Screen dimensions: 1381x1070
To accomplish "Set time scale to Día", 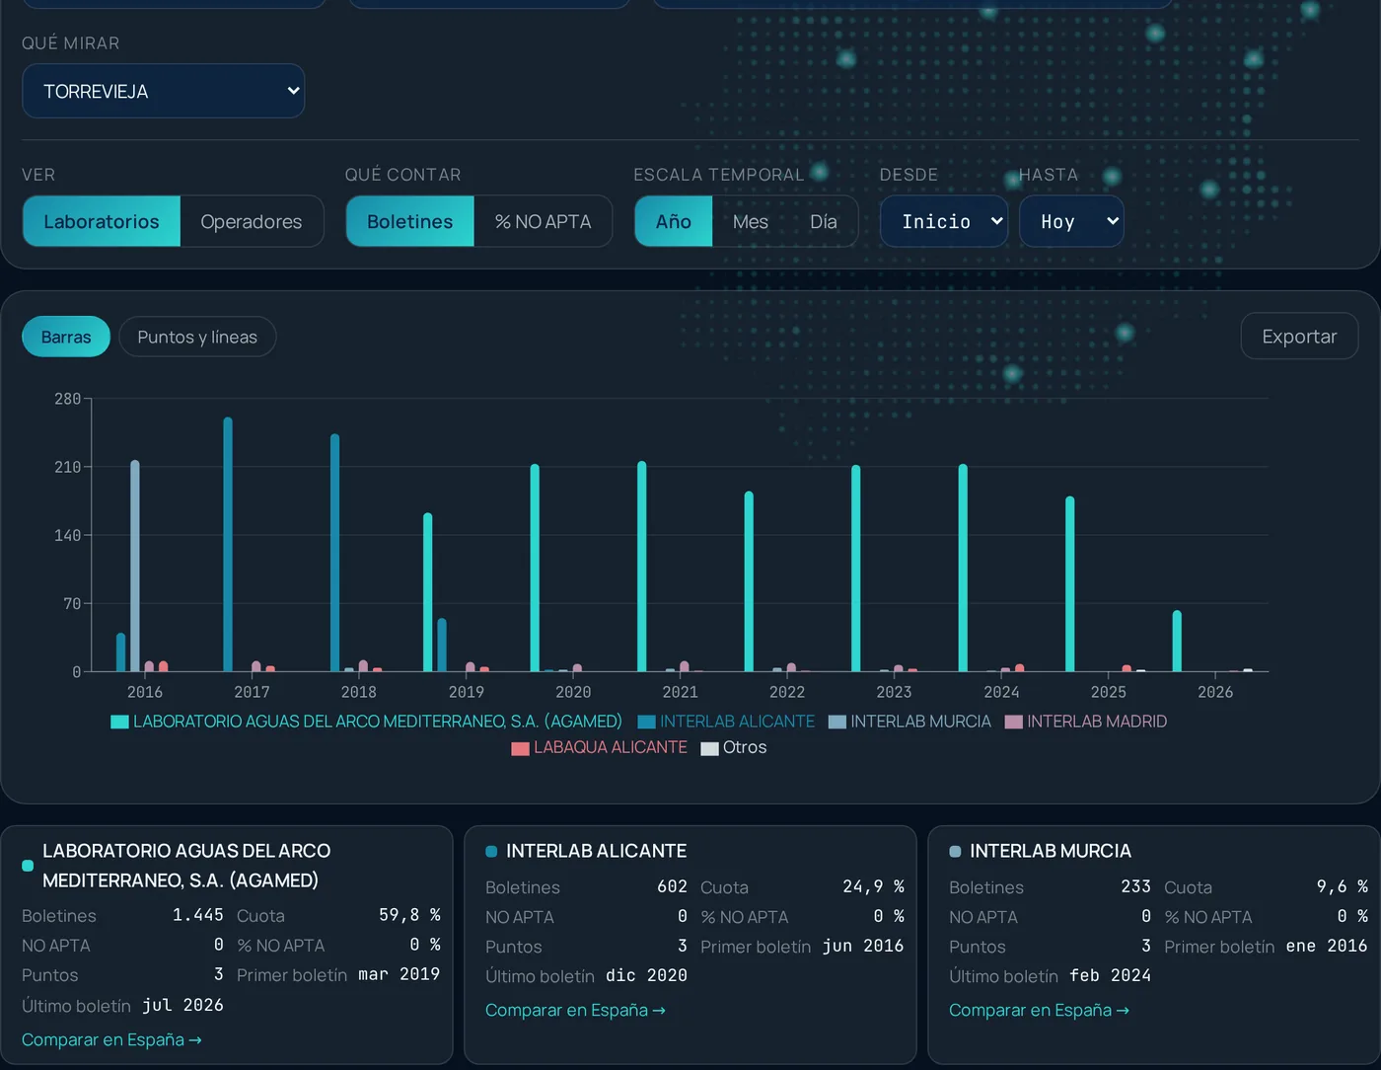I will point(824,221).
